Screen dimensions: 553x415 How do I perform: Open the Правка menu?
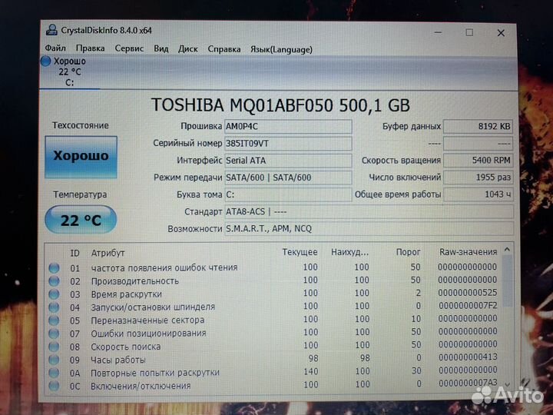point(91,48)
